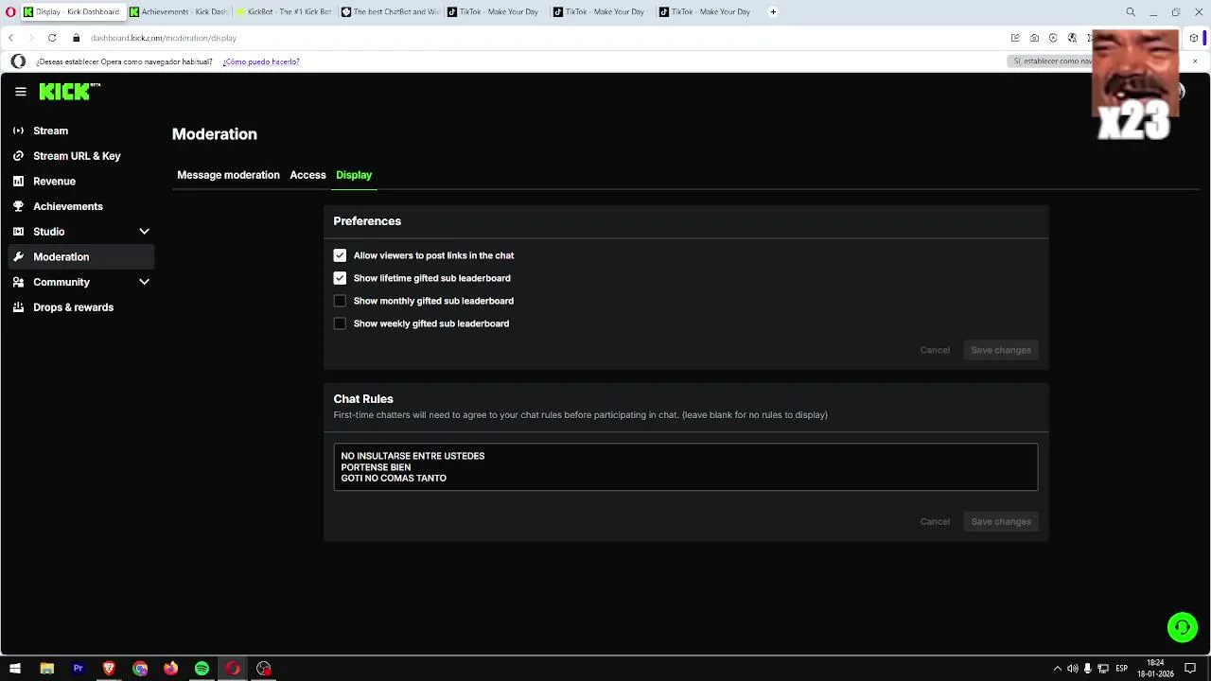Open Google Chrome from the taskbar
The image size is (1211, 681).
pos(140,669)
